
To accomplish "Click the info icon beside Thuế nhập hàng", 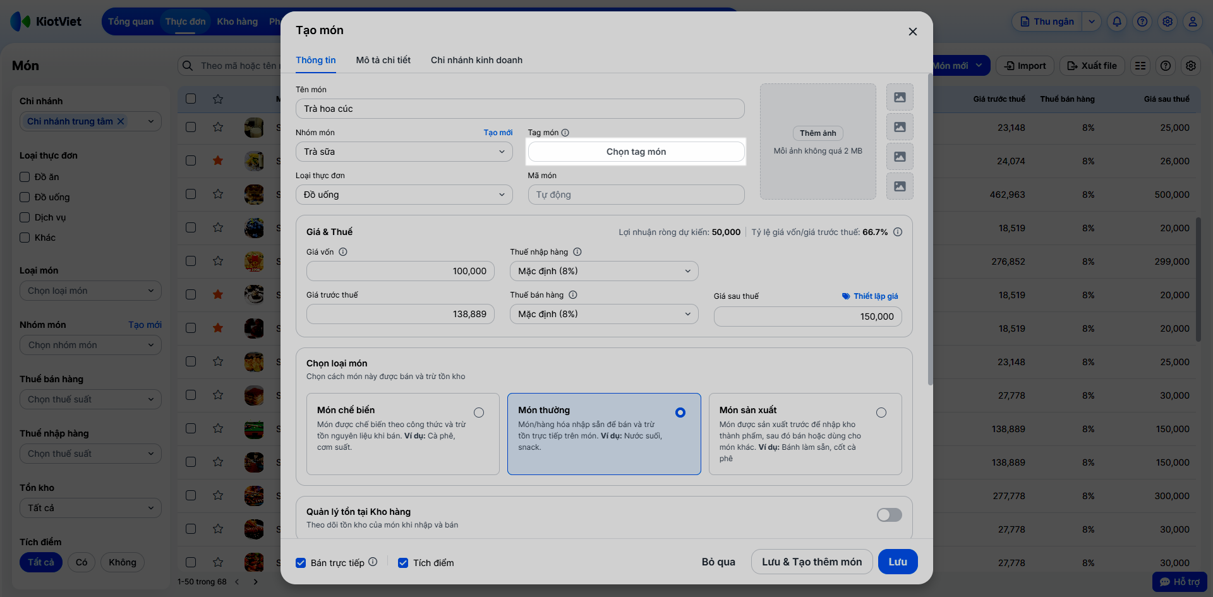I will tap(577, 251).
